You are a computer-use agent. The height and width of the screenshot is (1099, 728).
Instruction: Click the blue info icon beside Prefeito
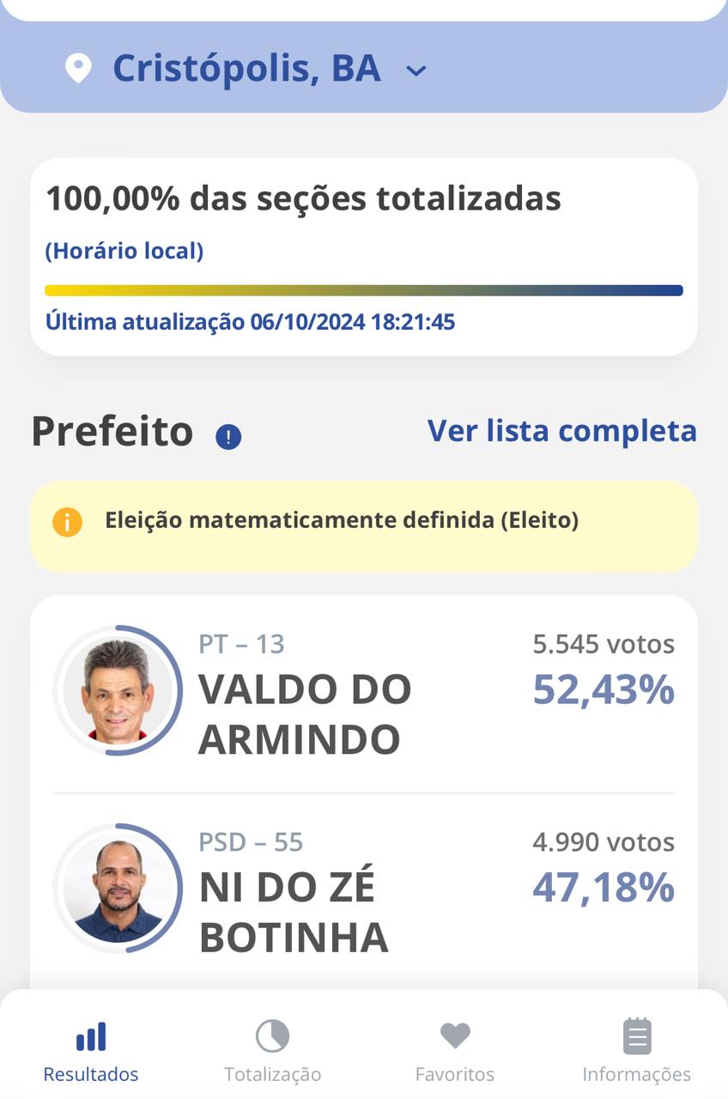228,437
